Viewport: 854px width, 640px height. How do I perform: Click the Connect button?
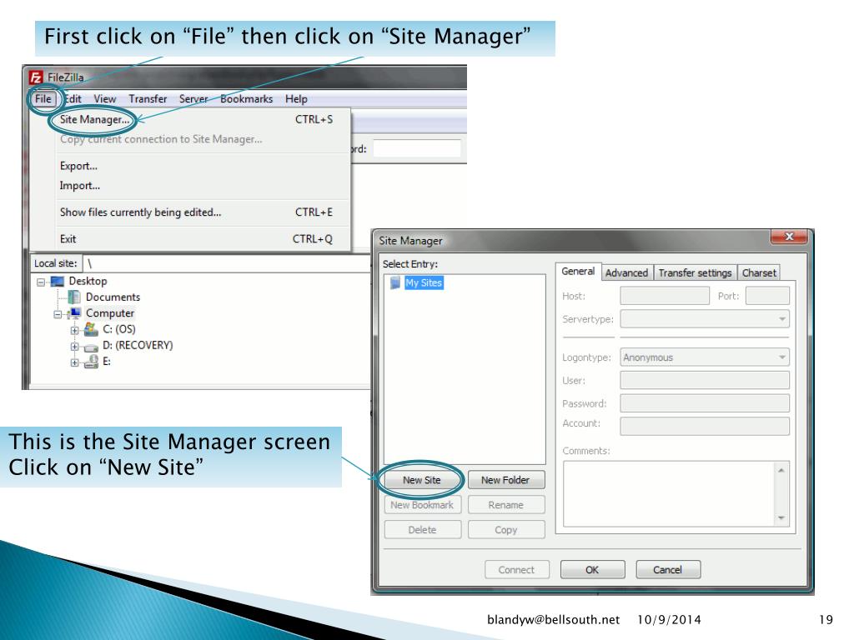516,570
